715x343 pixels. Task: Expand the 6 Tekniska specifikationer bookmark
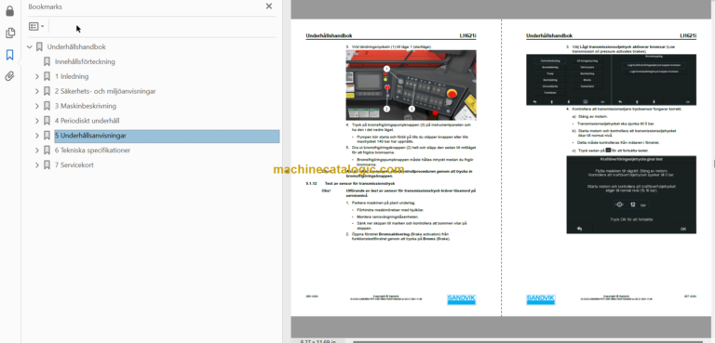point(37,151)
